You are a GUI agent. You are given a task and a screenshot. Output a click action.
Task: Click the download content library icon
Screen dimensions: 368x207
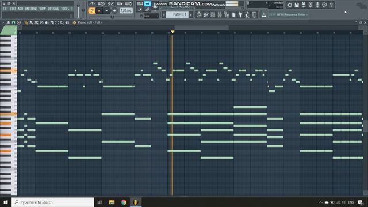click(x=264, y=15)
